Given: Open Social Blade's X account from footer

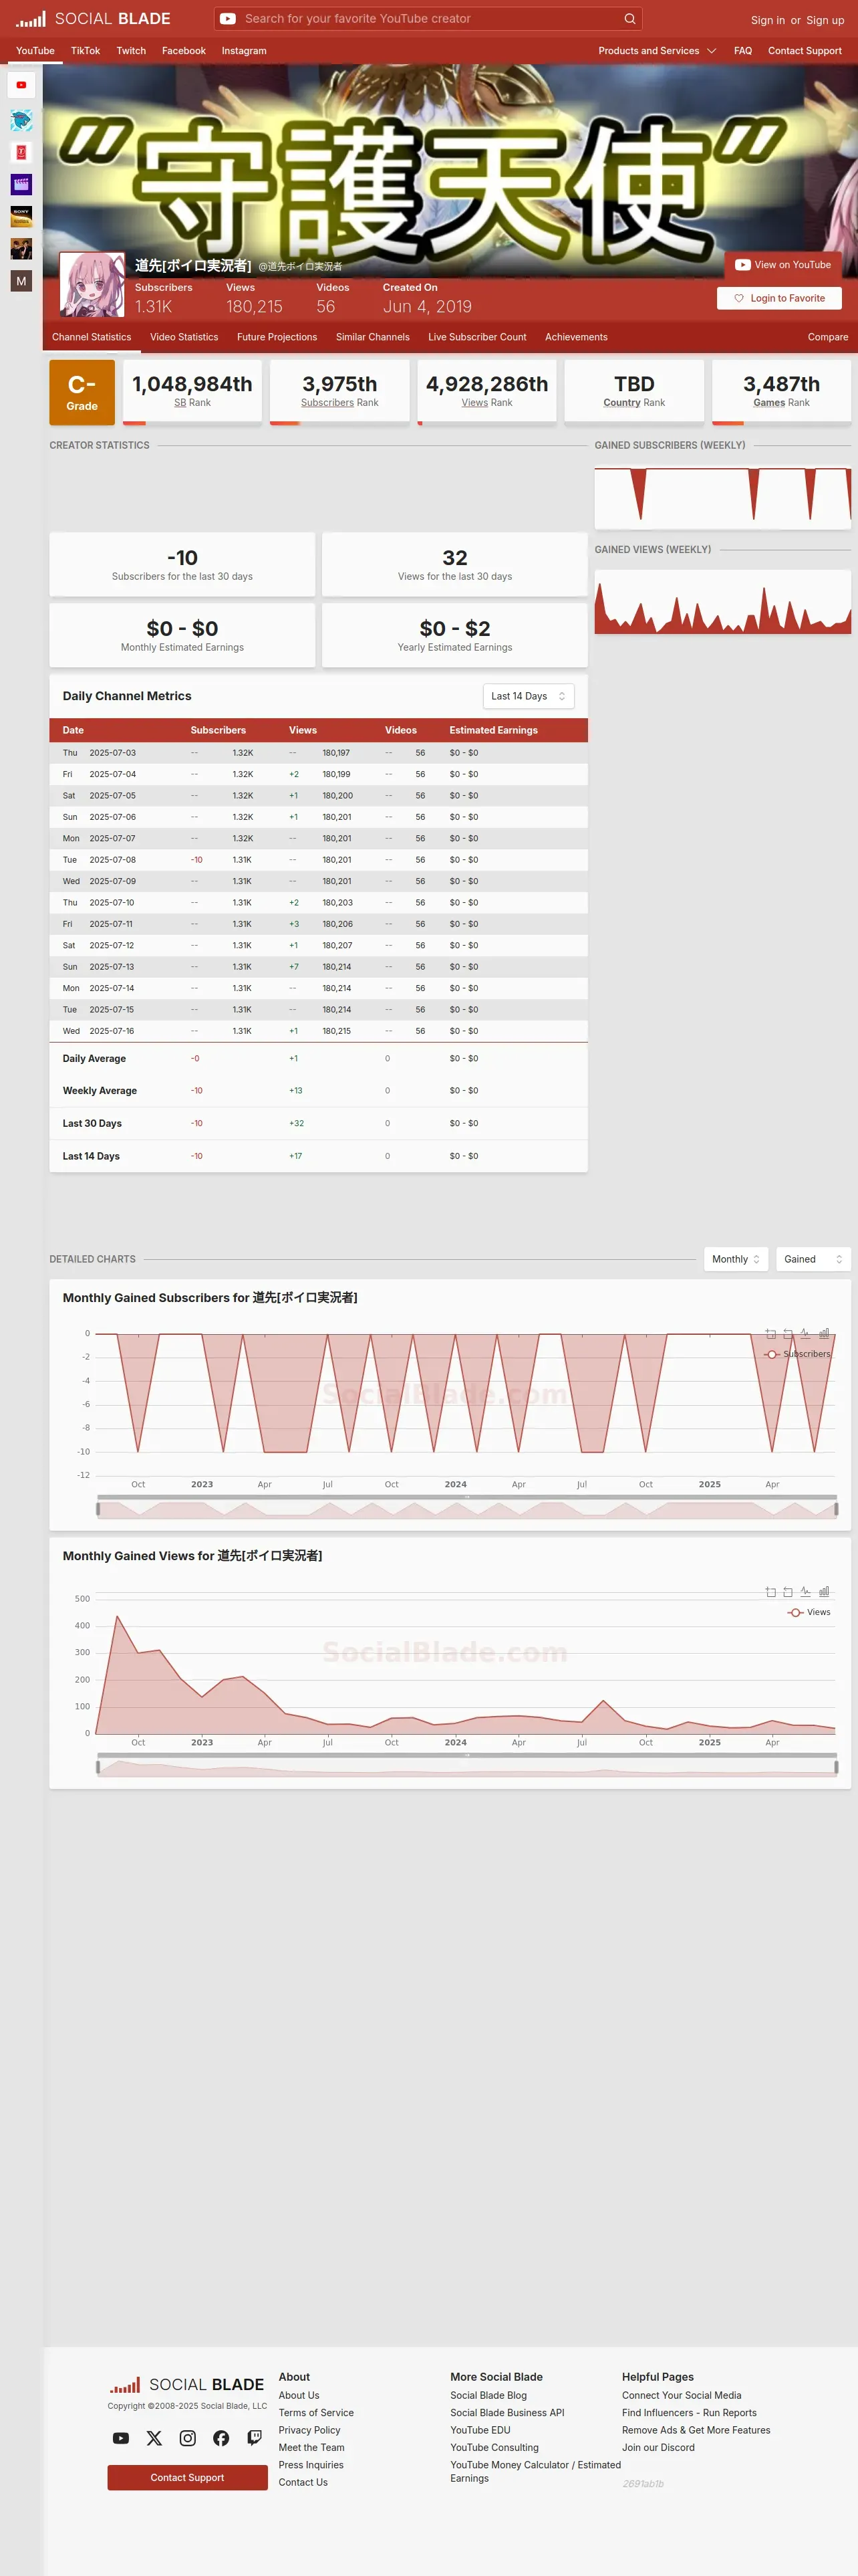Looking at the screenshot, I should pos(154,2438).
